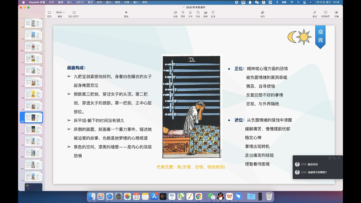Screen dimensions: 361x203
Task: Open System Preferences from the Dock
Action: (x=119, y=197)
